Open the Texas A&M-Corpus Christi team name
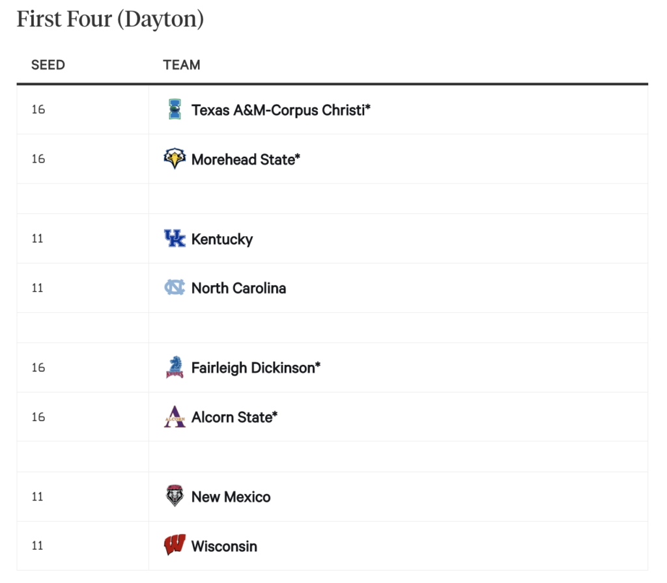 (x=281, y=110)
